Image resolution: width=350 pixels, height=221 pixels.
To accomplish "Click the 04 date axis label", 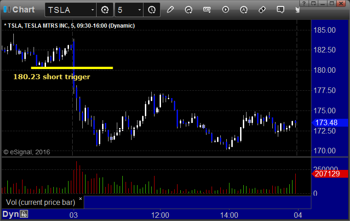I will pyautogui.click(x=298, y=215).
